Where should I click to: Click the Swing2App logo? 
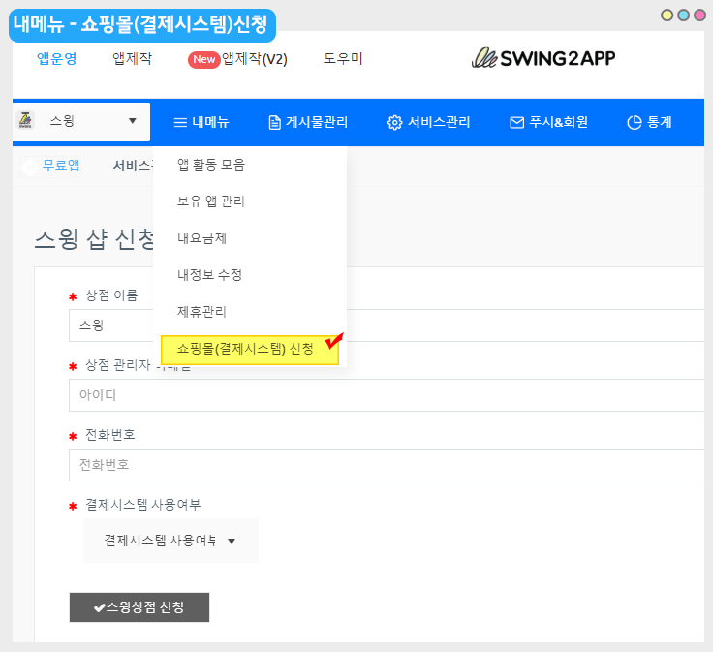(542, 58)
